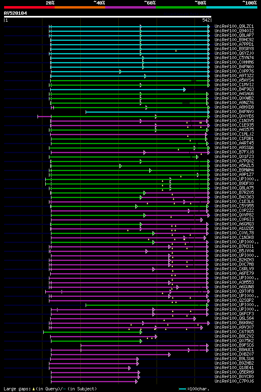Screen dimensions: 261x392
Task: Select hit label UniRef100_Q8LAP7
Action: [x=234, y=35]
